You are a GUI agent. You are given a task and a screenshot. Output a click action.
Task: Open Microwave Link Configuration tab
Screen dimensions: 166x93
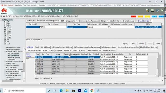coord(48,21)
